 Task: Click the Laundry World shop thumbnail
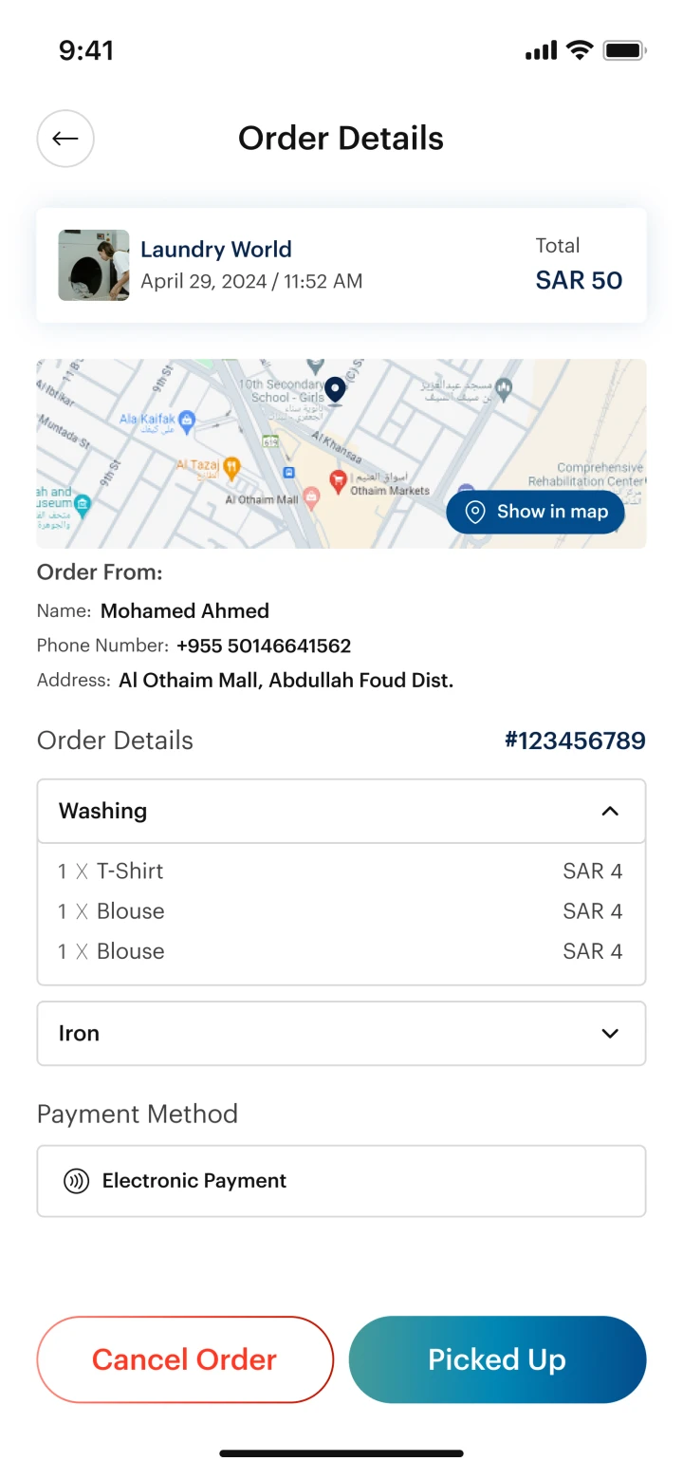pyautogui.click(x=94, y=265)
